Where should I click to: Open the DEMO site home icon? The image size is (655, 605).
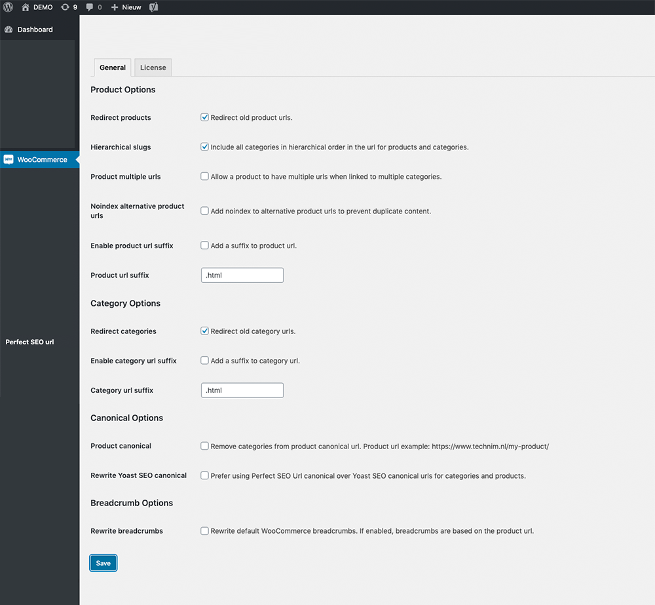(x=26, y=7)
